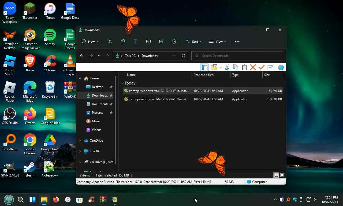Open the See more ellipsis menu
The image size is (343, 206).
click(x=237, y=41)
